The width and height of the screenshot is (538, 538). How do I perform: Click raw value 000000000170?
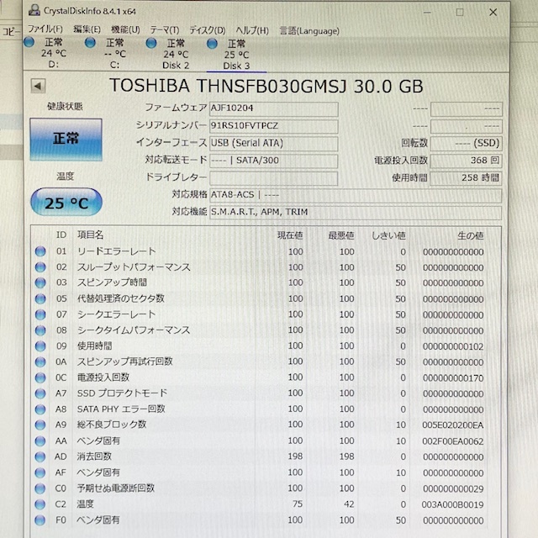point(453,378)
